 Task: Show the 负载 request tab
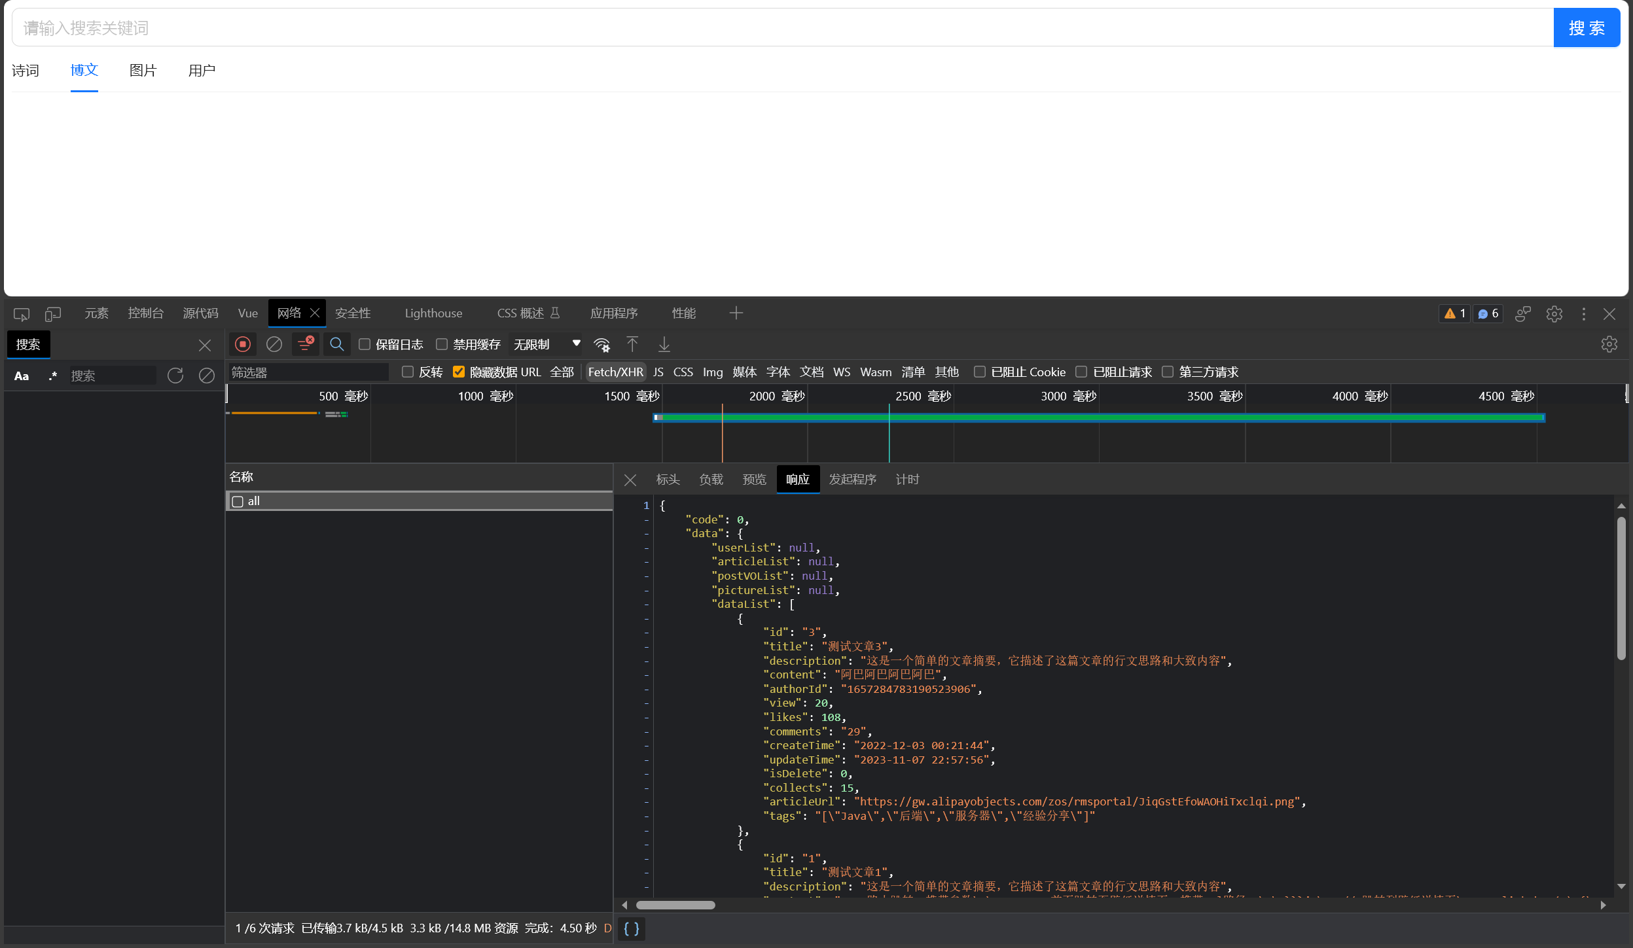711,480
